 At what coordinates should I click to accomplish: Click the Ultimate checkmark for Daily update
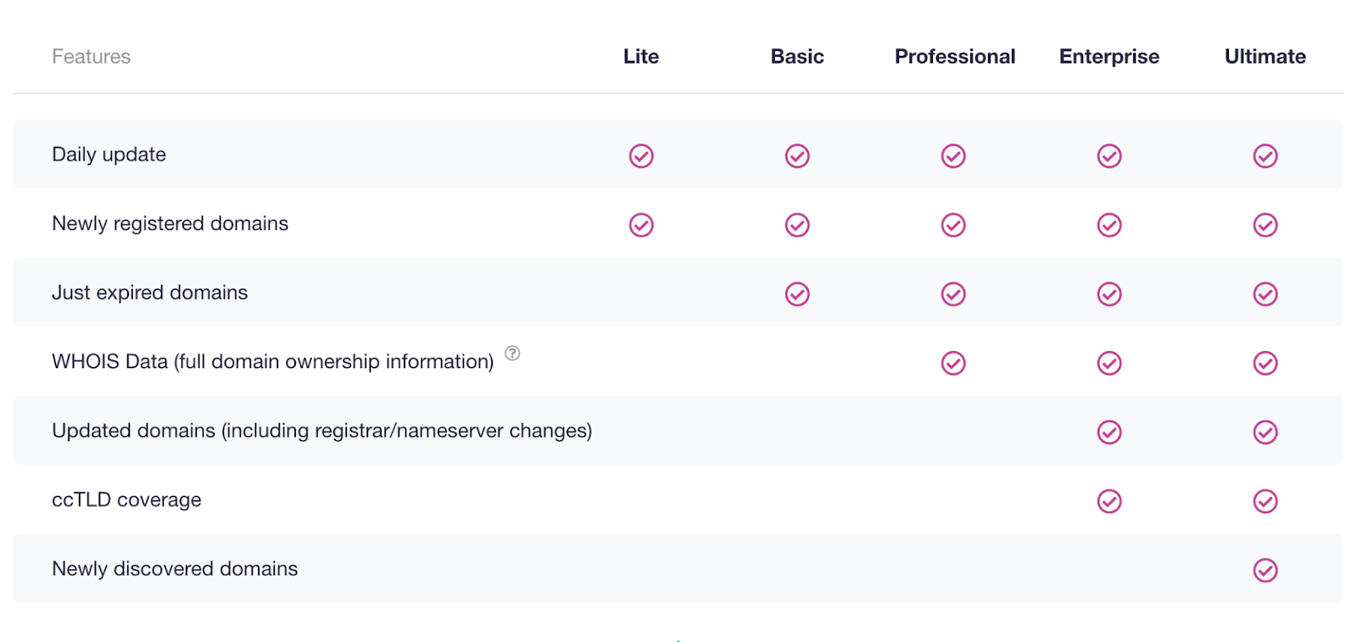tap(1265, 156)
